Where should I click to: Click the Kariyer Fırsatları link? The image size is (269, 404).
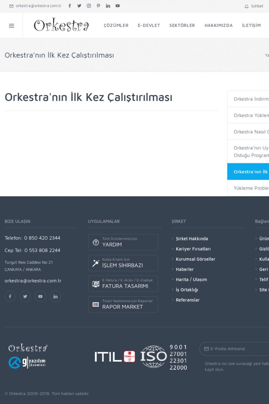pyautogui.click(x=193, y=249)
